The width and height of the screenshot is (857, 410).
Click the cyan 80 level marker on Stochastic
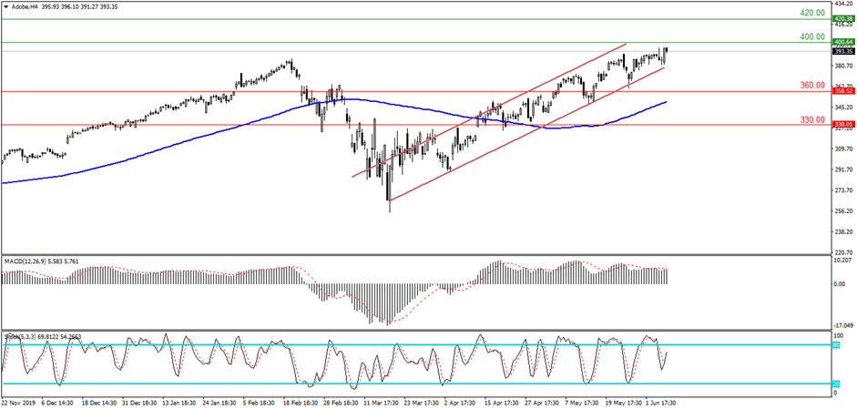(x=837, y=344)
